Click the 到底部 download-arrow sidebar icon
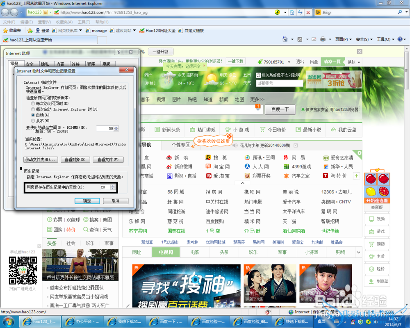The height and width of the screenshot is (328, 410). [371, 281]
